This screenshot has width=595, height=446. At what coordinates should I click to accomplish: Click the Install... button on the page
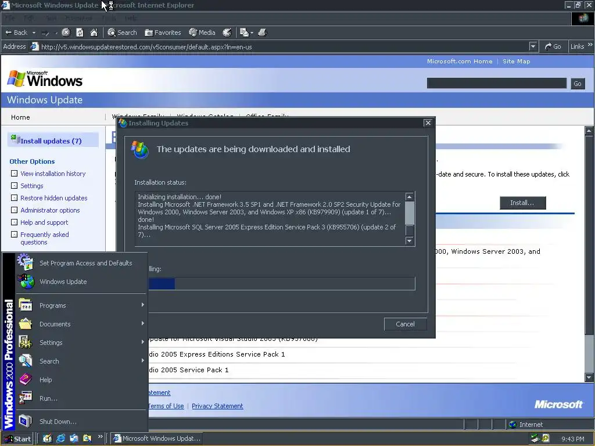pyautogui.click(x=522, y=203)
